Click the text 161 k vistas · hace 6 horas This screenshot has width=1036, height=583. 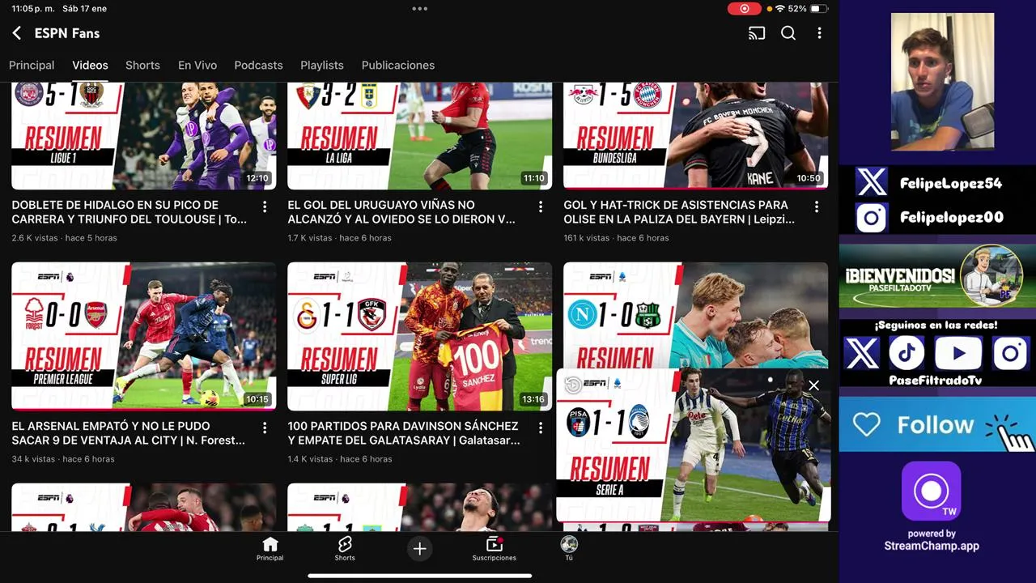616,238
